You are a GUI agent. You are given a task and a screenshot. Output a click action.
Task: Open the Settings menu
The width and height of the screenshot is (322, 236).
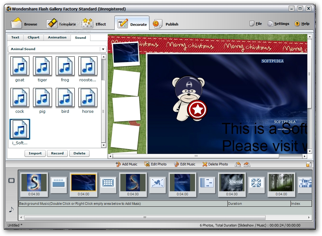click(x=278, y=24)
